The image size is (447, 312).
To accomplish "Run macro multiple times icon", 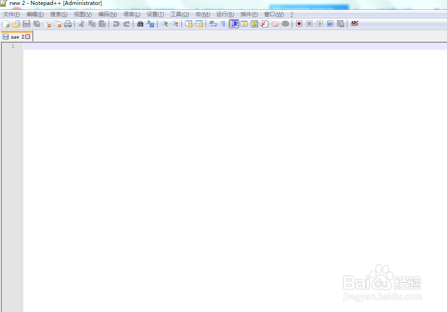I will tap(330, 24).
